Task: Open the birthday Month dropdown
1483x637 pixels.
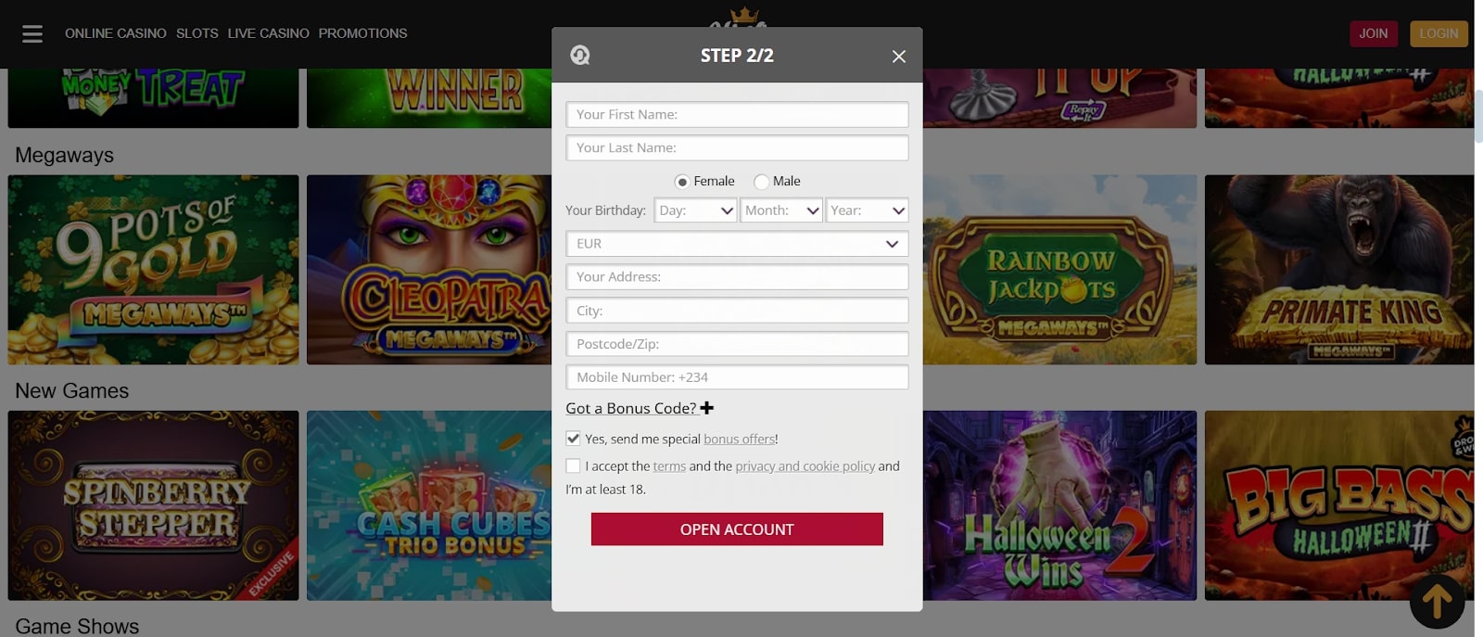Action: [x=781, y=210]
